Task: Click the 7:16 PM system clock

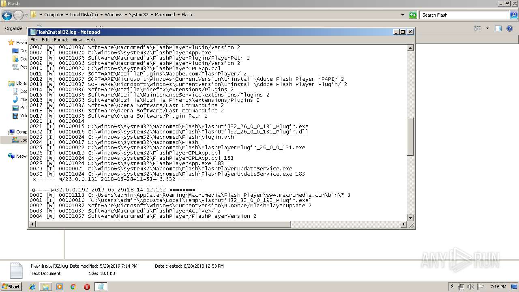Action: click(x=498, y=286)
